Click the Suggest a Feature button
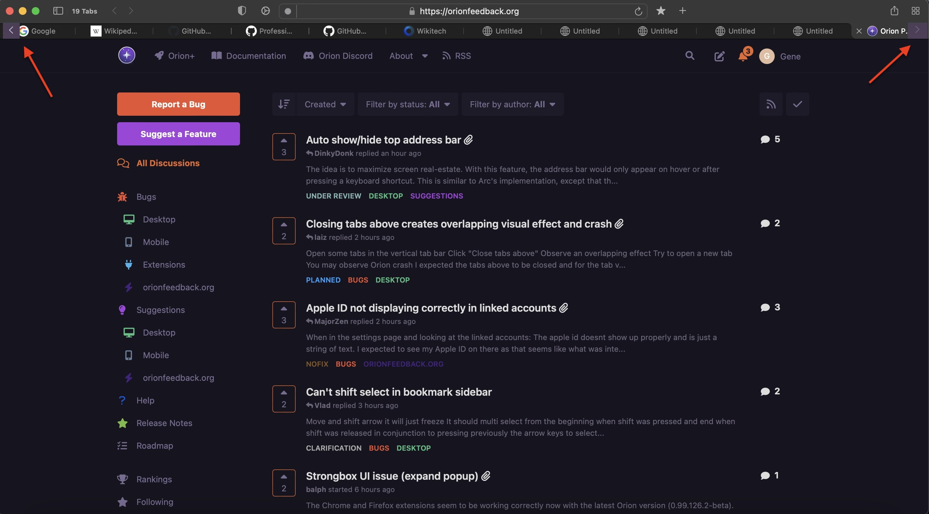The width and height of the screenshot is (929, 514). tap(178, 134)
